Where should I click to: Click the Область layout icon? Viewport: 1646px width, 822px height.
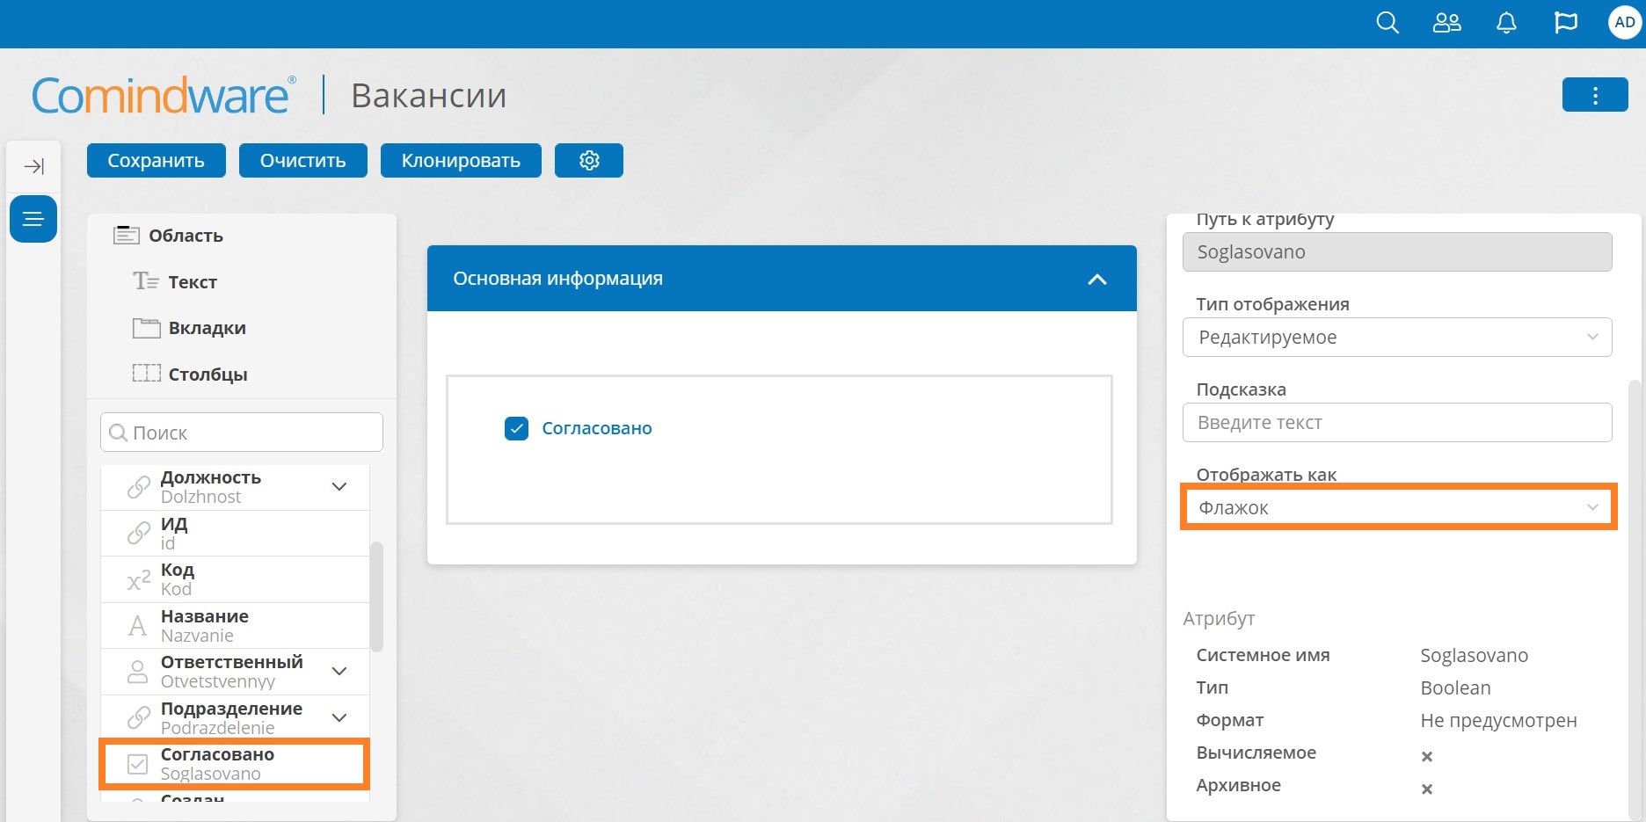pyautogui.click(x=127, y=235)
